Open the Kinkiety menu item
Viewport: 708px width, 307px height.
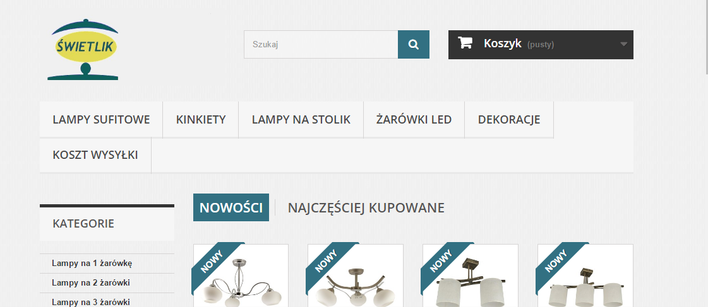point(201,120)
